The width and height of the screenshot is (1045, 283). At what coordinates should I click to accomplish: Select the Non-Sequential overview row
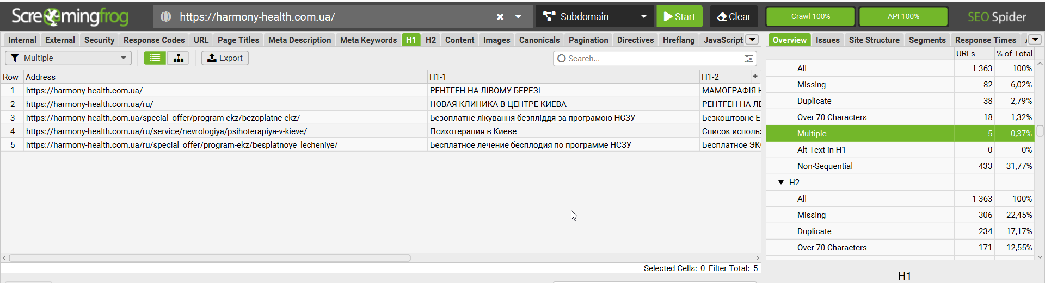click(825, 166)
